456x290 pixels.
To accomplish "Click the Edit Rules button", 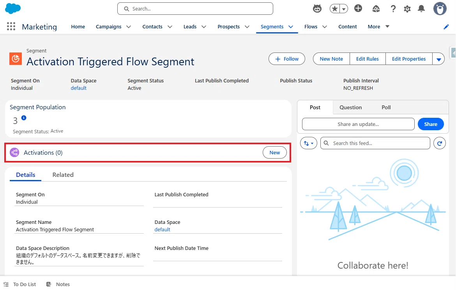I will click(x=367, y=59).
